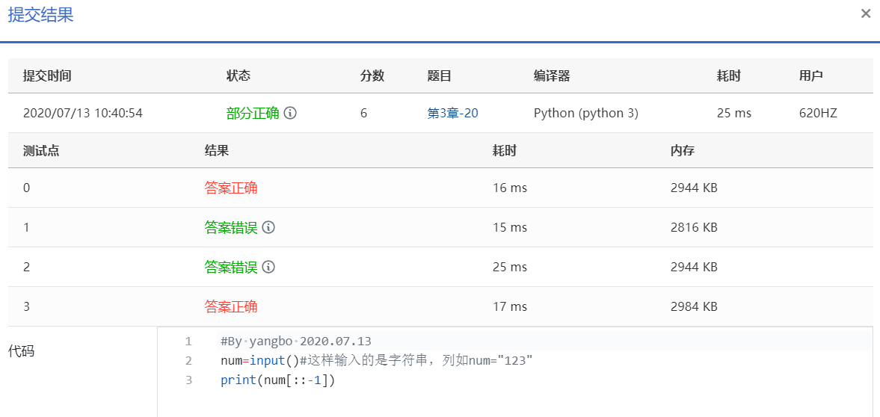
Task: Click the 用户 column header
Action: pyautogui.click(x=811, y=75)
